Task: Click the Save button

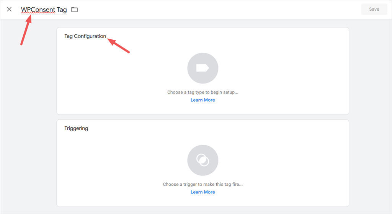Action: tap(374, 9)
